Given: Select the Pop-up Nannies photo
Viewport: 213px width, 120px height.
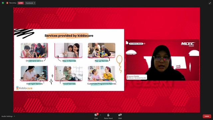Looking at the screenshot, I should click(102, 50).
